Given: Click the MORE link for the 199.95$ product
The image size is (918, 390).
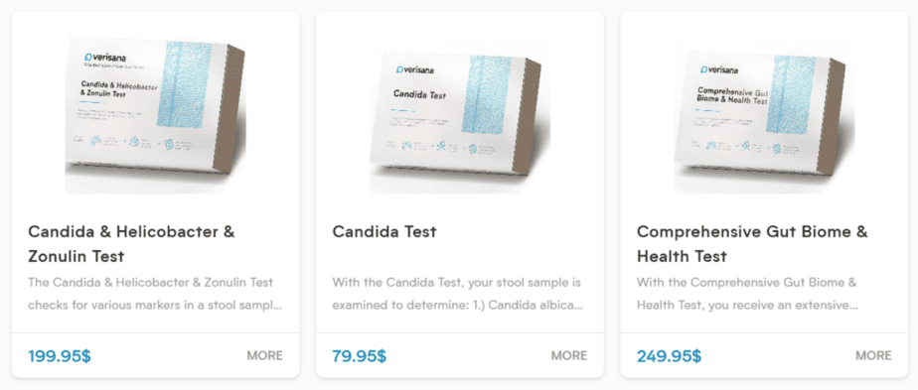Looking at the screenshot, I should (x=264, y=355).
